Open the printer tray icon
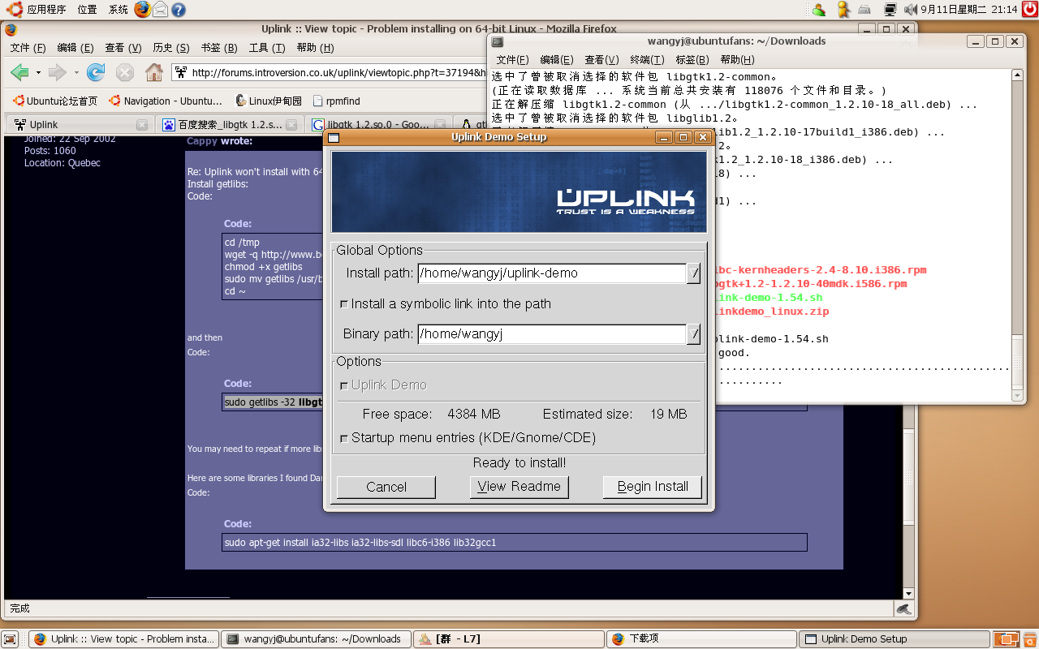This screenshot has width=1039, height=649. (864, 10)
